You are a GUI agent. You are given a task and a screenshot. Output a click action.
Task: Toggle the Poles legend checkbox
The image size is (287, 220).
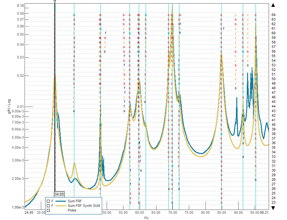[x=48, y=210]
